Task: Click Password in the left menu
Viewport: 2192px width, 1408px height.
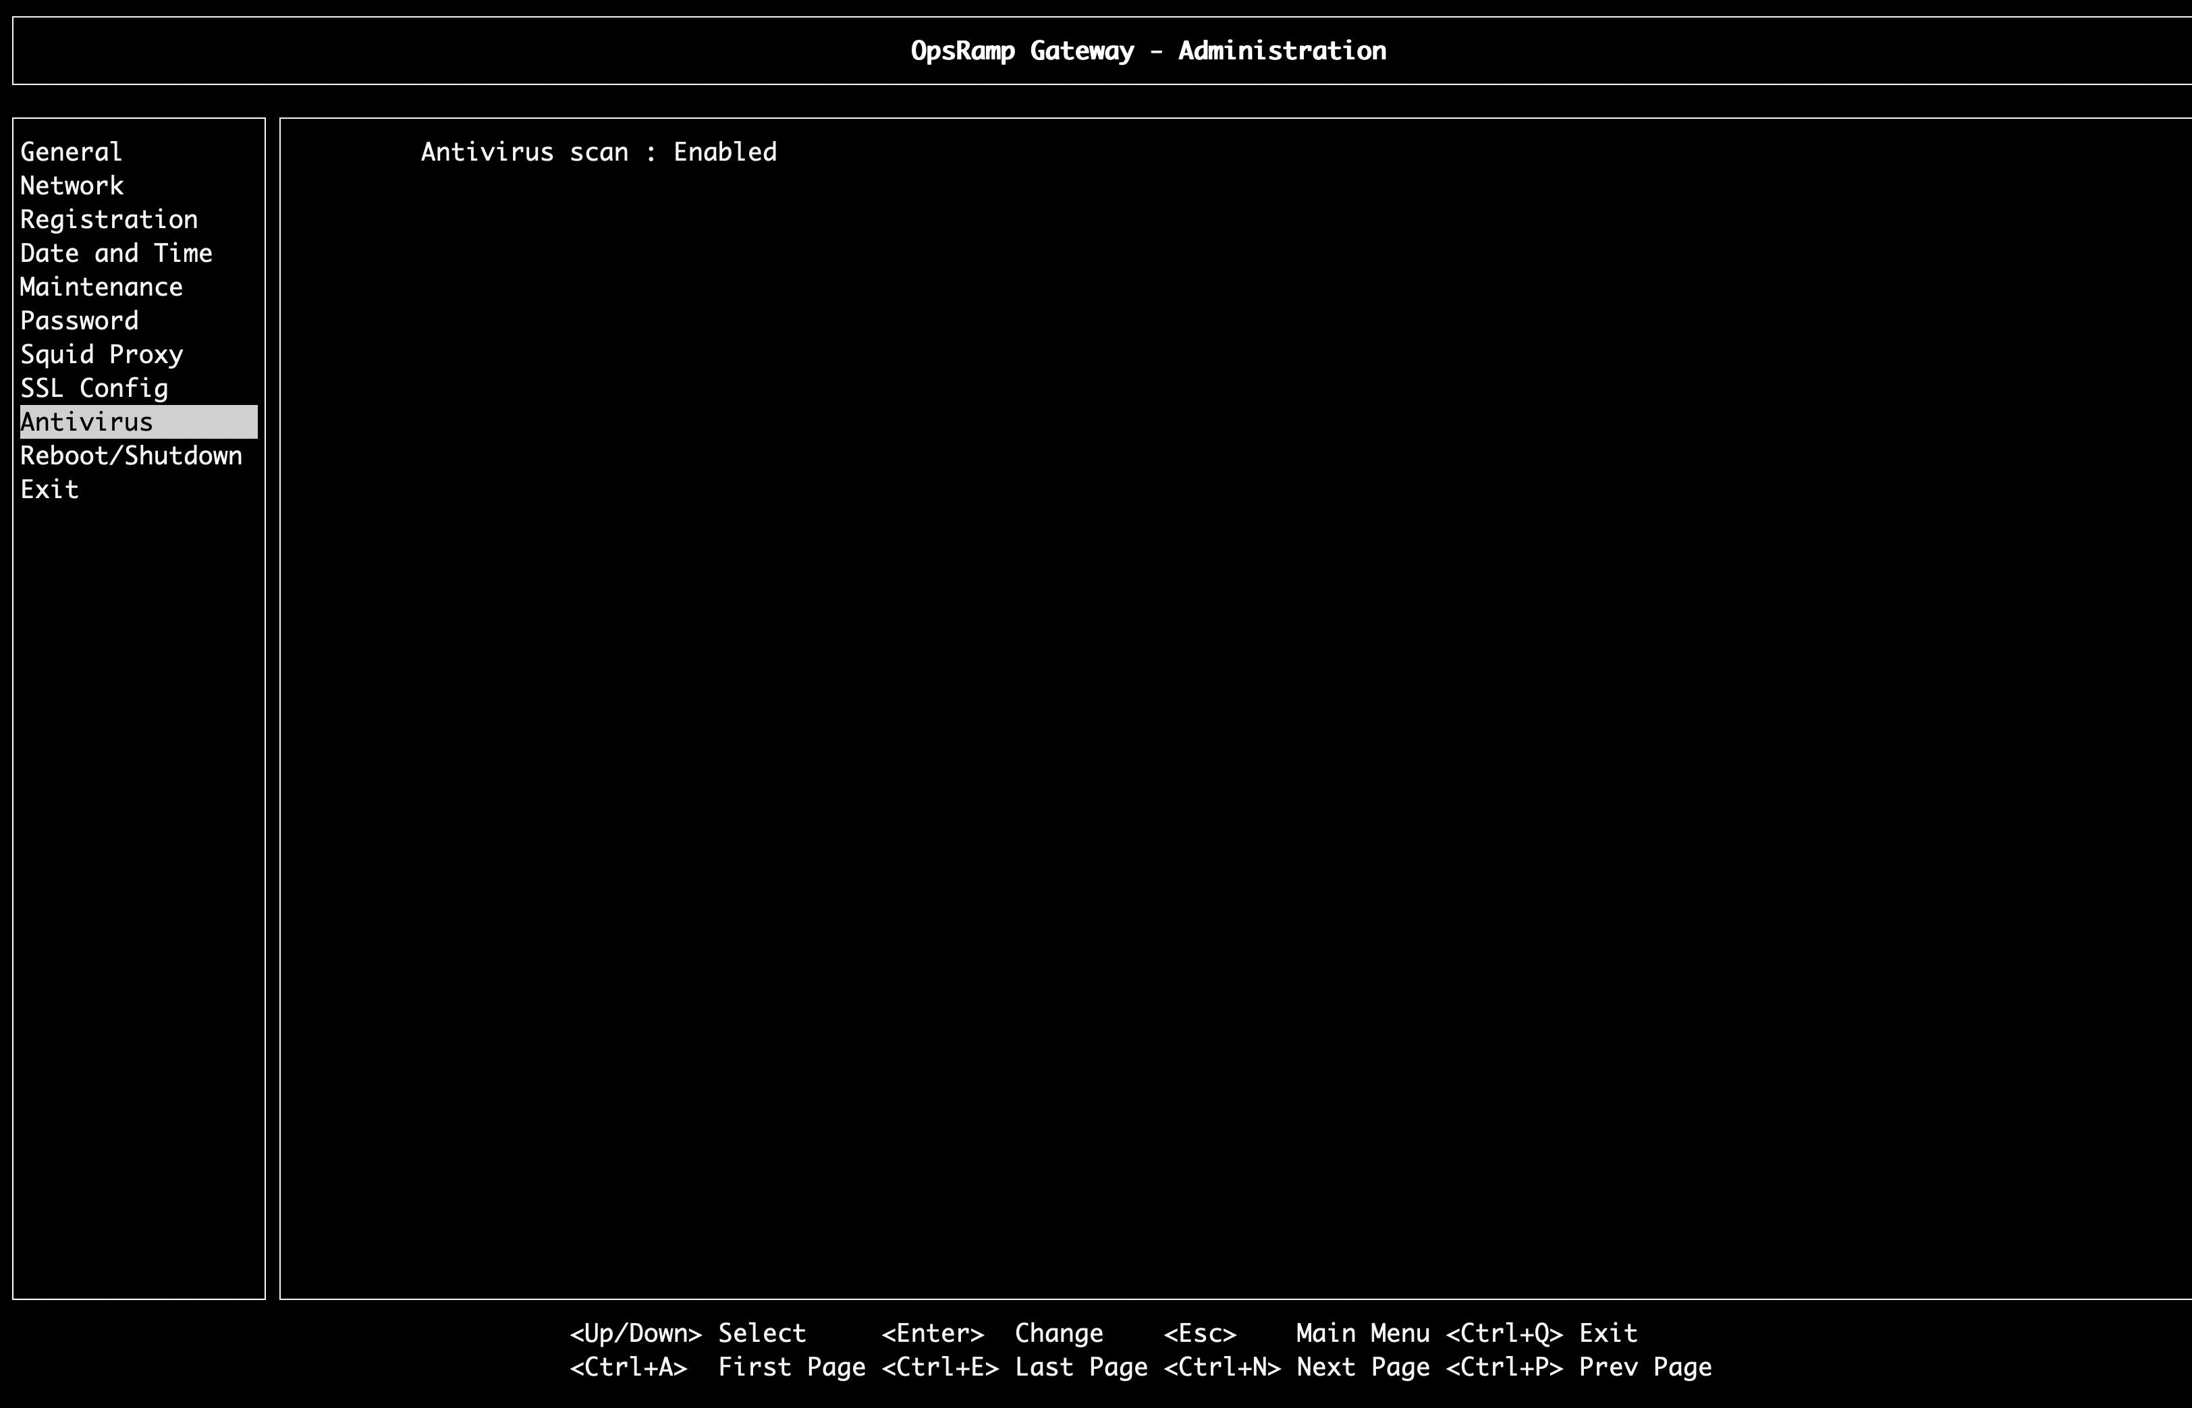Action: 80,321
